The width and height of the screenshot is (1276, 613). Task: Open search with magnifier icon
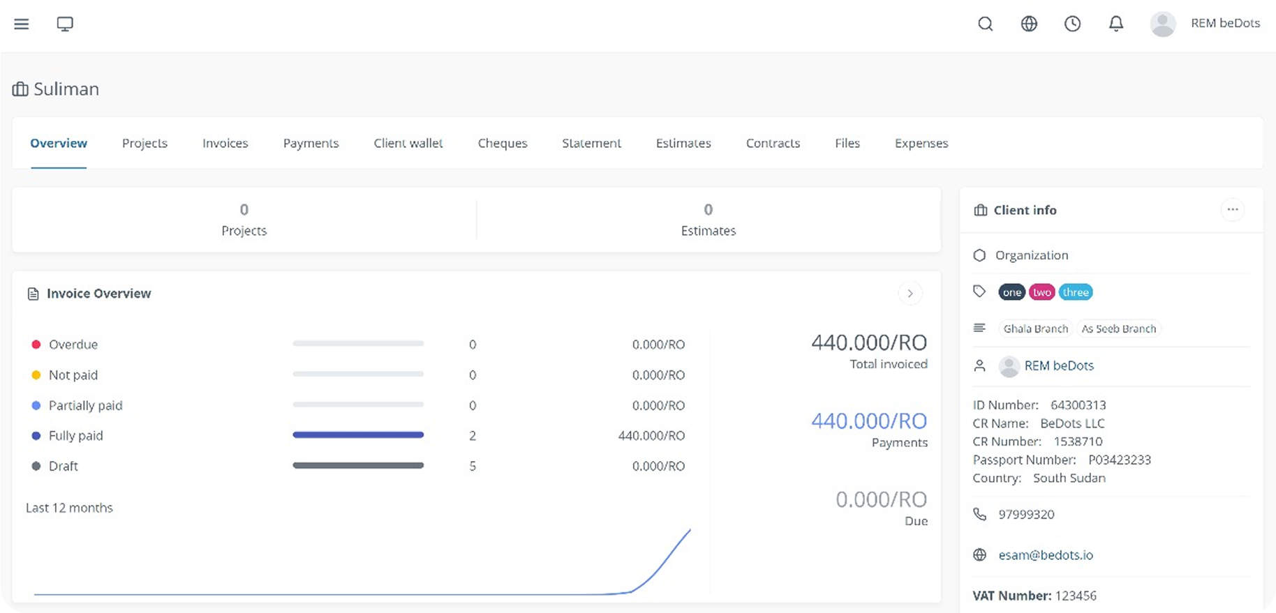pos(985,24)
